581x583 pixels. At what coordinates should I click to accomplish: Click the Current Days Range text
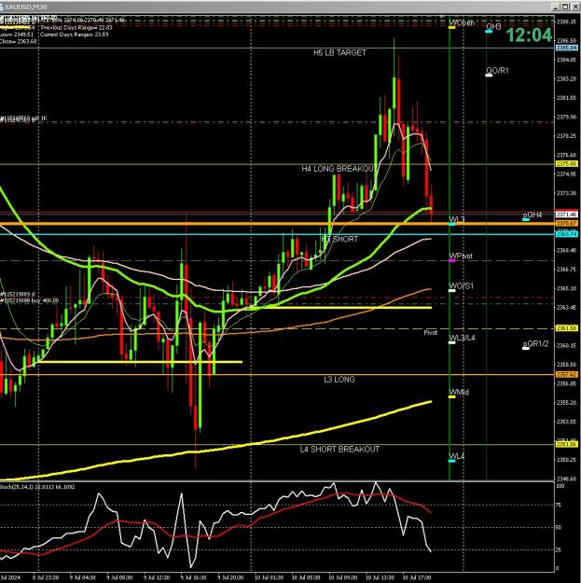click(x=74, y=35)
